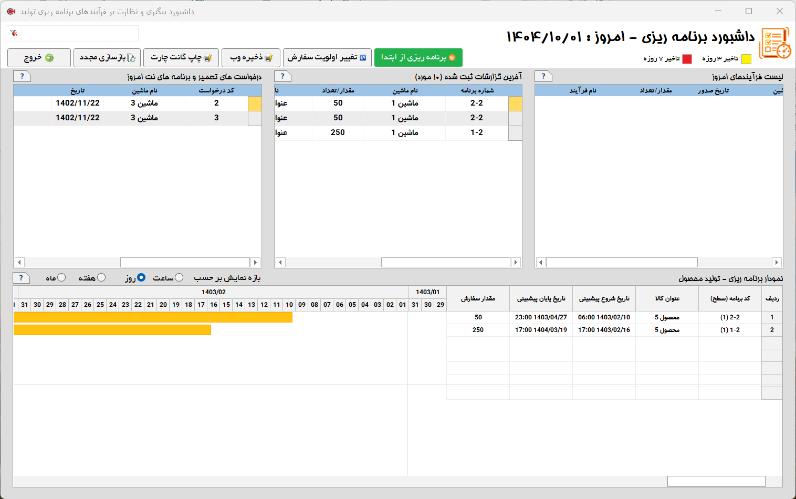Screen dimensions: 796x499
Task: Click the dashboard planning logo icon
Action: click(775, 43)
